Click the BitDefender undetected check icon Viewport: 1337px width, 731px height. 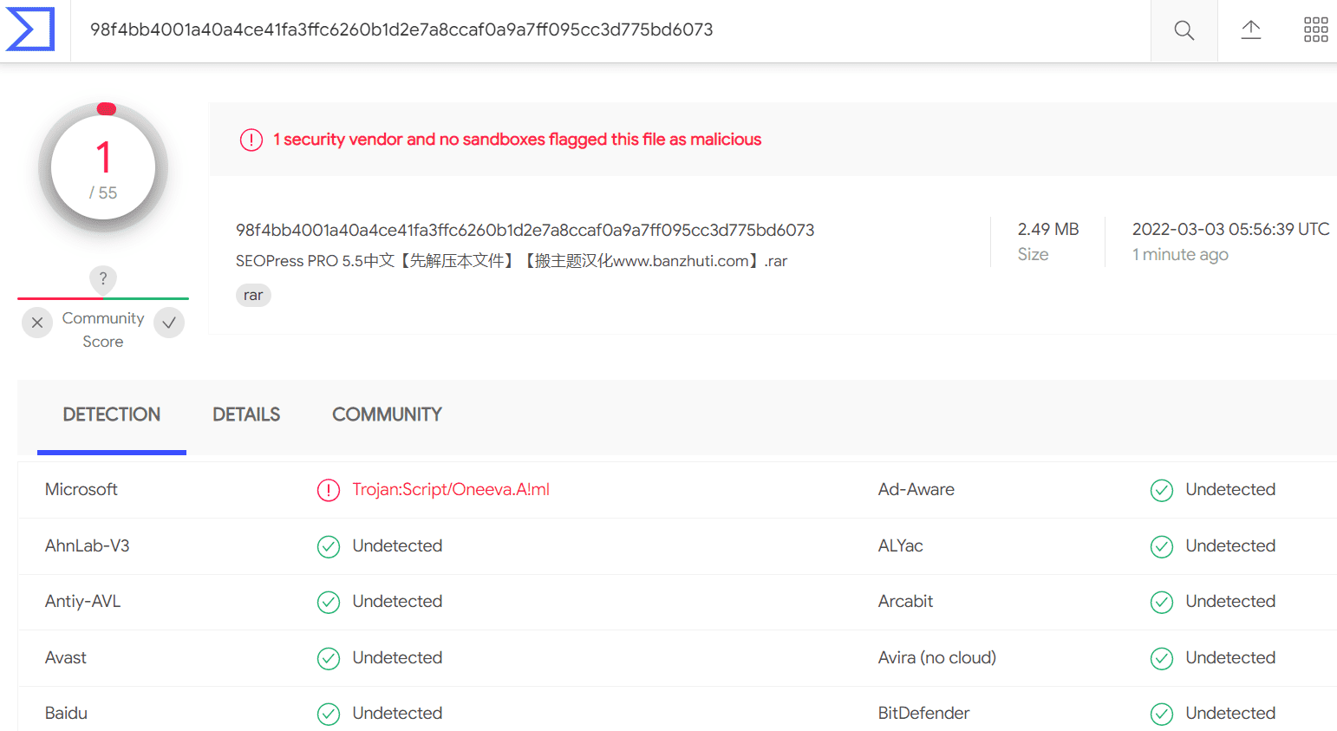click(1162, 715)
